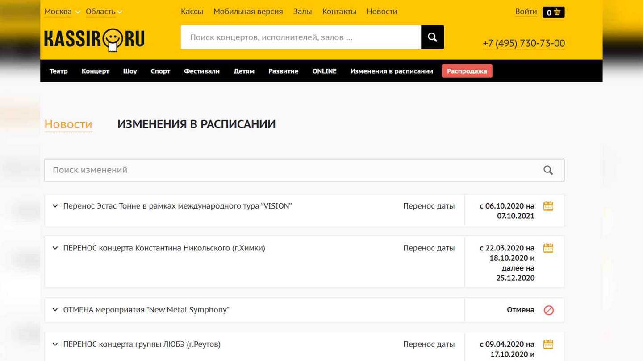This screenshot has width=643, height=361.
Task: Open the Фестивали menu category
Action: [x=202, y=71]
